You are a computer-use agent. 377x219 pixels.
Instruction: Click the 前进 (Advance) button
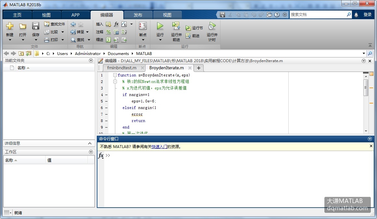[193, 36]
